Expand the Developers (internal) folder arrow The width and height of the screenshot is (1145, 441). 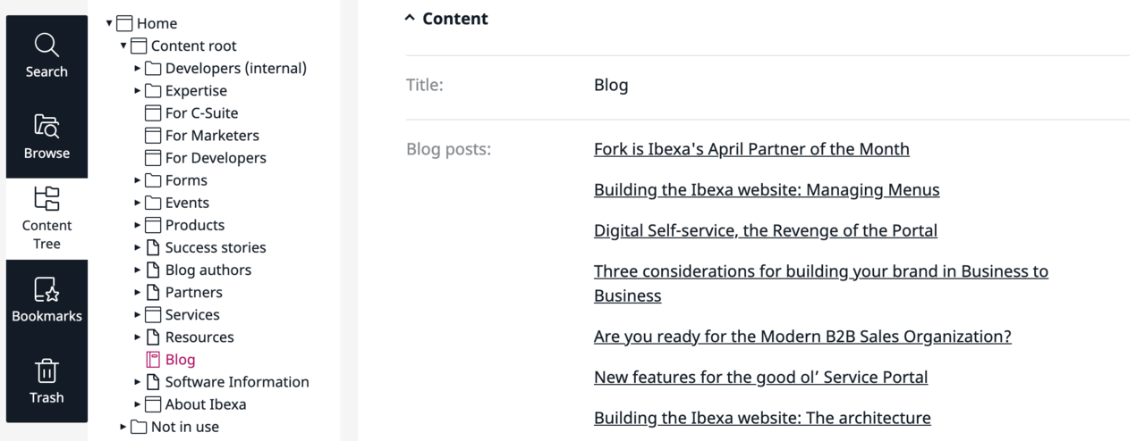pyautogui.click(x=138, y=68)
